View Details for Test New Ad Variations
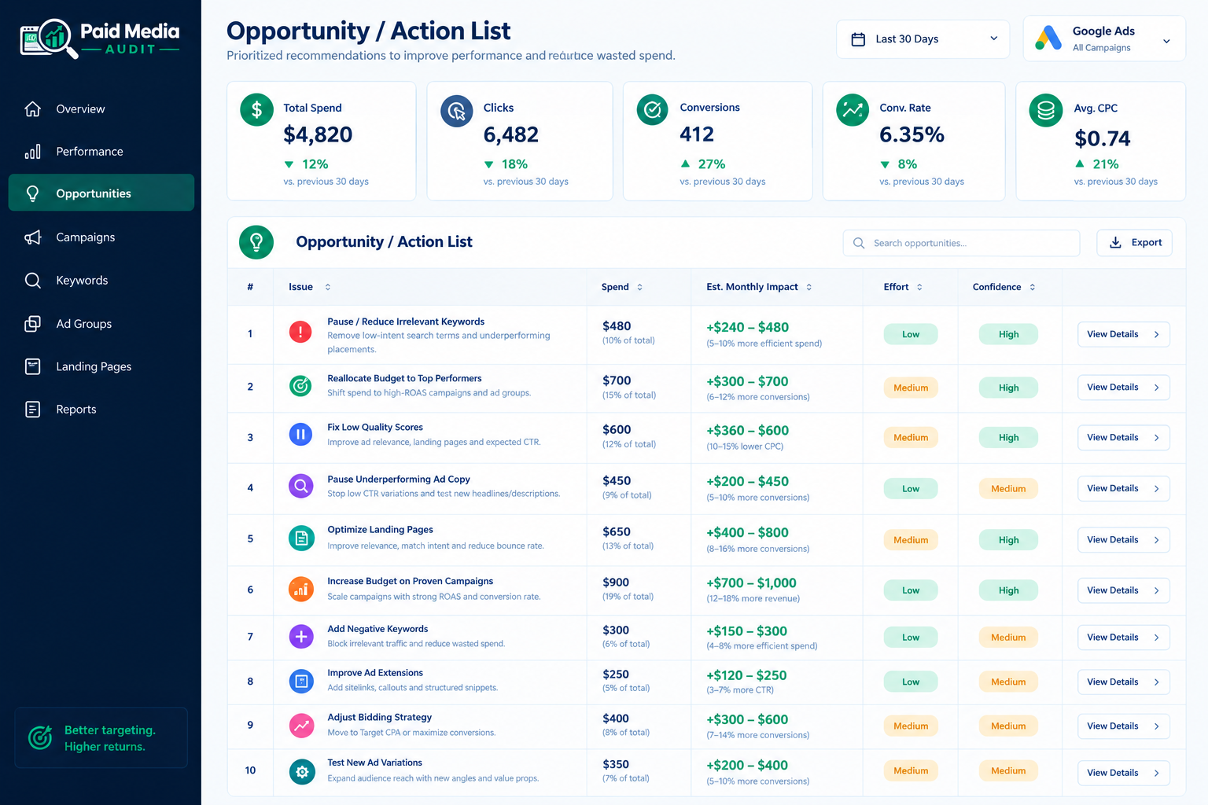The image size is (1208, 805). [x=1123, y=773]
